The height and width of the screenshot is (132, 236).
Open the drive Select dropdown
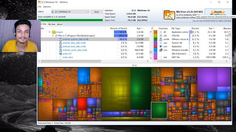click(x=88, y=12)
